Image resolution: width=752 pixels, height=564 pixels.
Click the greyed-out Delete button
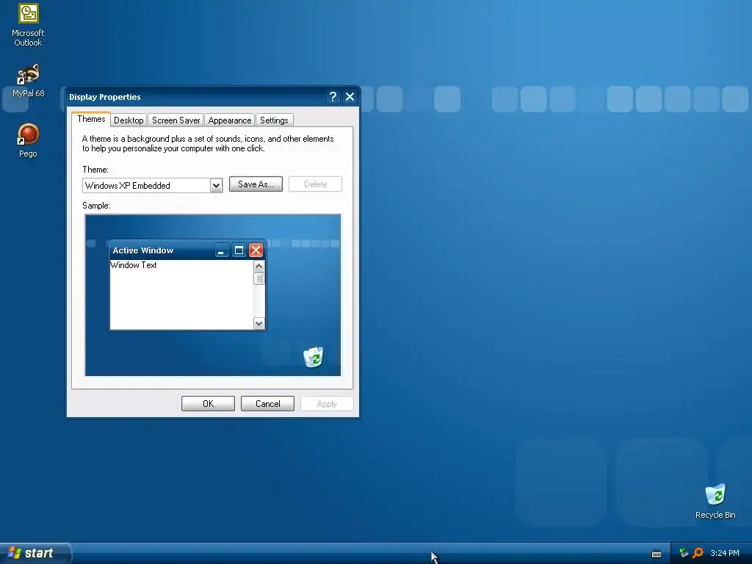[x=315, y=184]
